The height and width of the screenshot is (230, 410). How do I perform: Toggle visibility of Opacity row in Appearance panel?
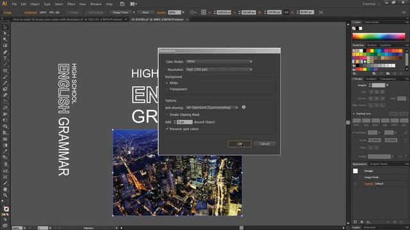[x=356, y=183]
